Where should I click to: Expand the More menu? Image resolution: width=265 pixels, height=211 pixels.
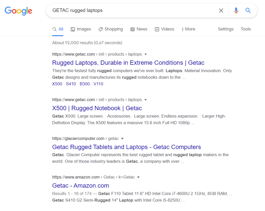(x=188, y=29)
